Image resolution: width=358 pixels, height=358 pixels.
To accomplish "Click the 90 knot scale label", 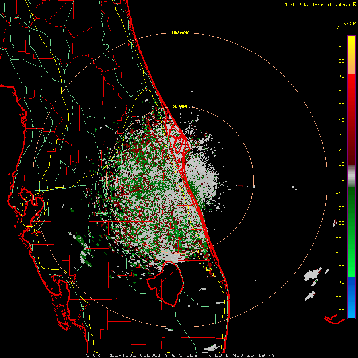I will click(342, 47).
